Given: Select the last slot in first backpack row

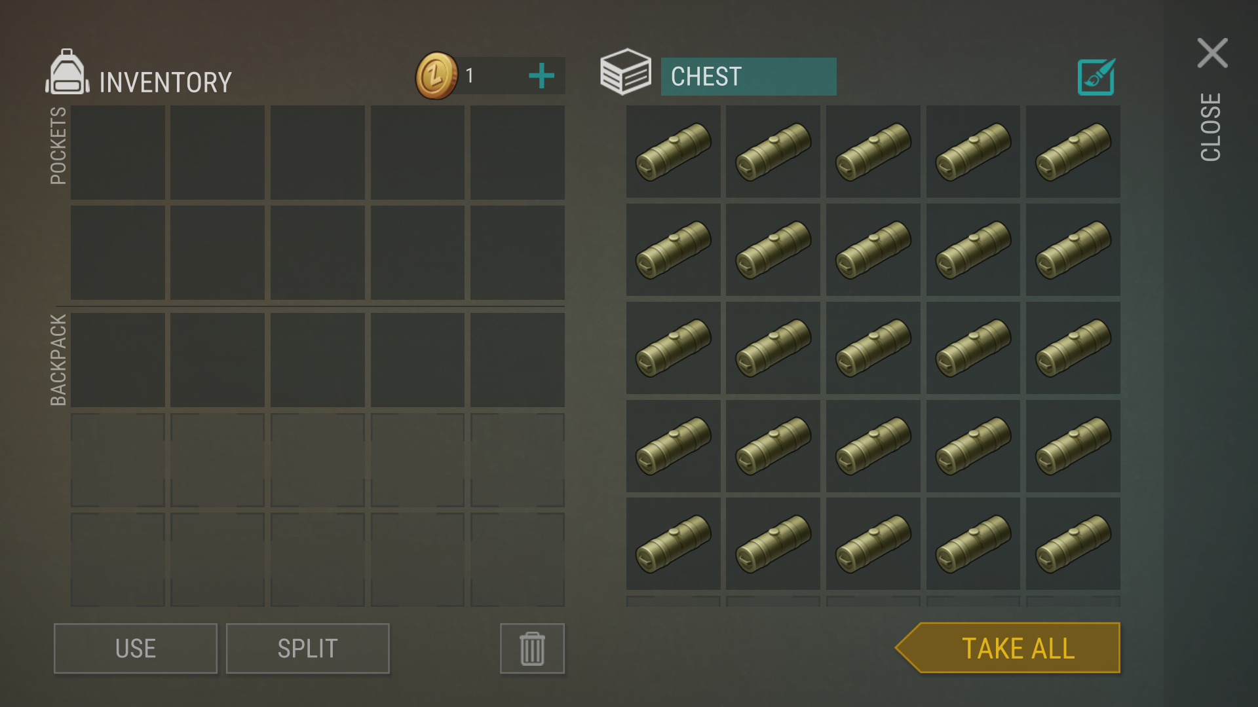Looking at the screenshot, I should (518, 360).
